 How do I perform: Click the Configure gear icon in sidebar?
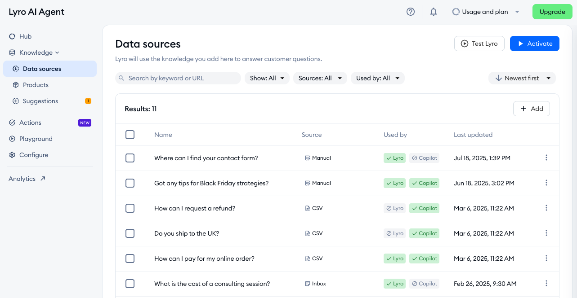point(12,155)
